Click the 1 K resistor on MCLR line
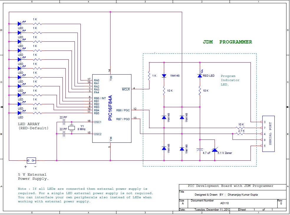This screenshot has height=215, width=290. click(149, 76)
